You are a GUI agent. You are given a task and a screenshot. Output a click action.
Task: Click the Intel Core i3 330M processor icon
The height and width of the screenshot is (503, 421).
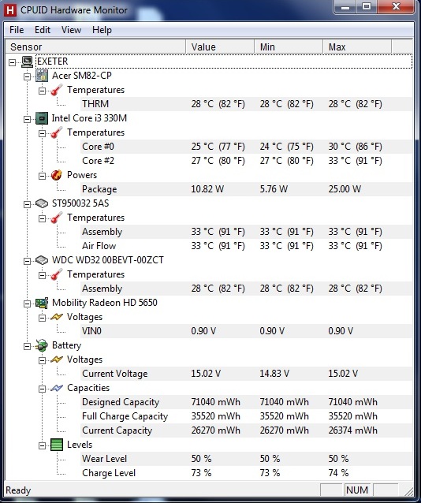point(42,118)
